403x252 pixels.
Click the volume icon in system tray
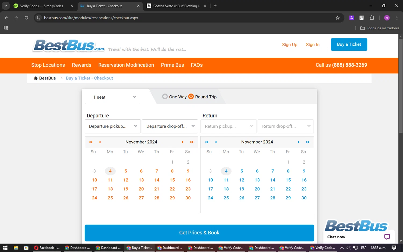tap(348, 248)
